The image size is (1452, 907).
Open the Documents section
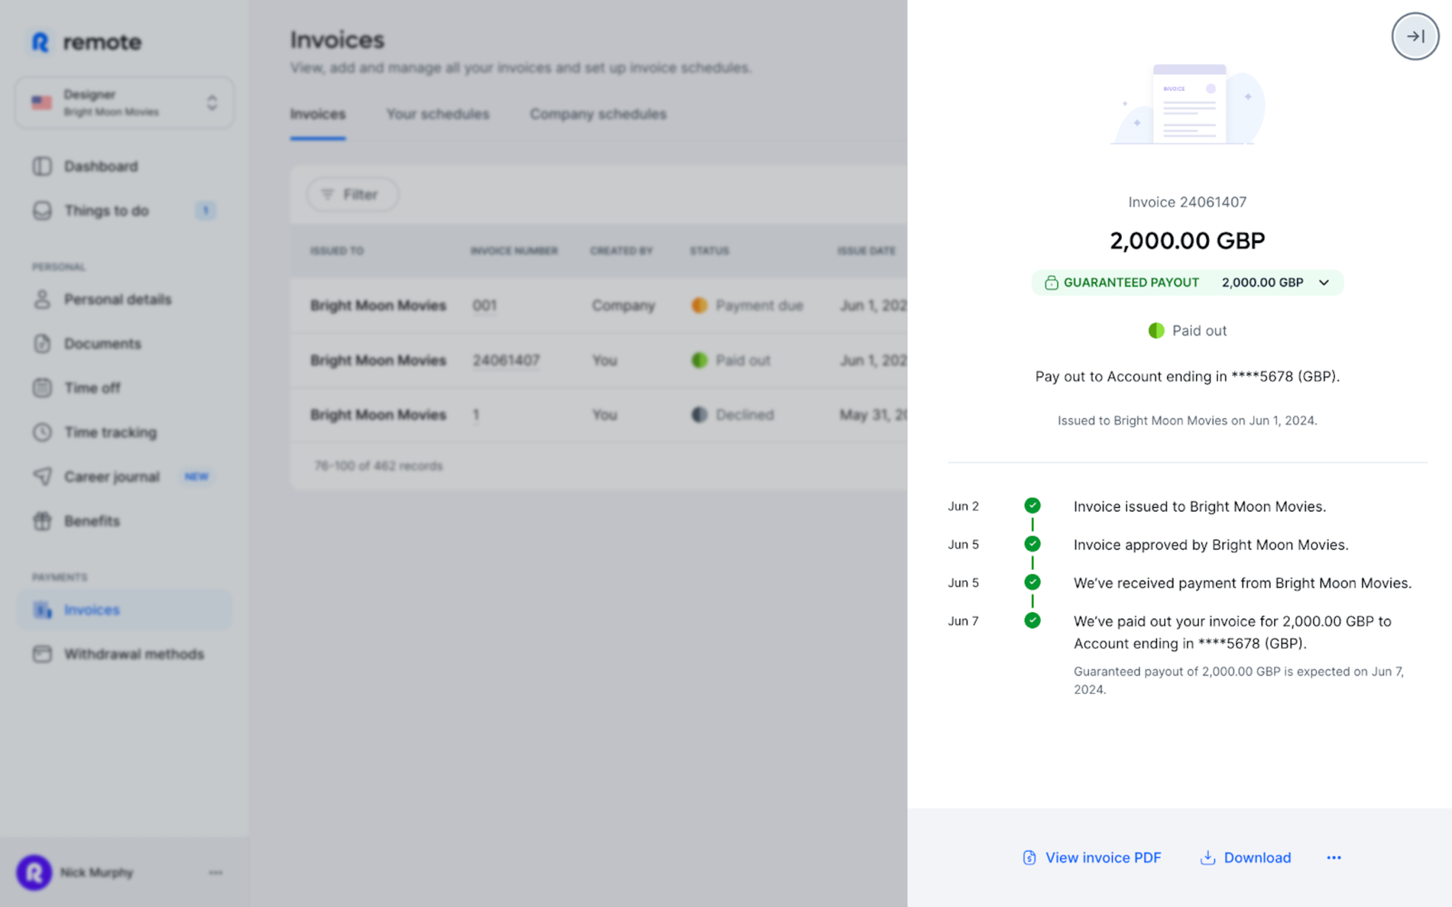[103, 344]
